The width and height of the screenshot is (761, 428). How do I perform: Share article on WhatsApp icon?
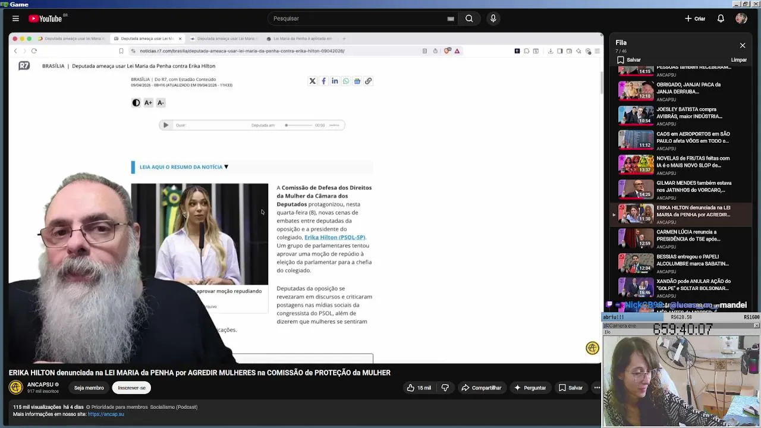[346, 81]
